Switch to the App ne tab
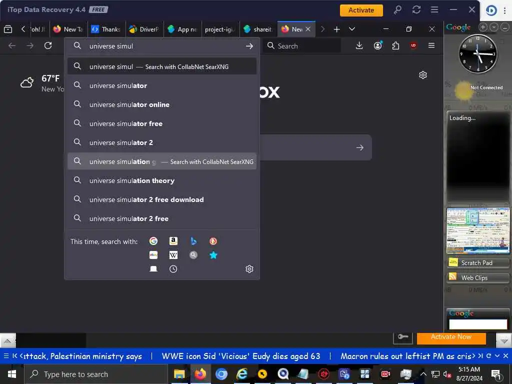This screenshot has width=512, height=384. (x=182, y=29)
